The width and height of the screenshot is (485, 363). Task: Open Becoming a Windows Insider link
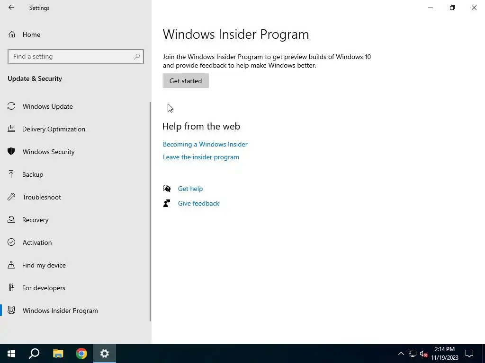click(205, 144)
